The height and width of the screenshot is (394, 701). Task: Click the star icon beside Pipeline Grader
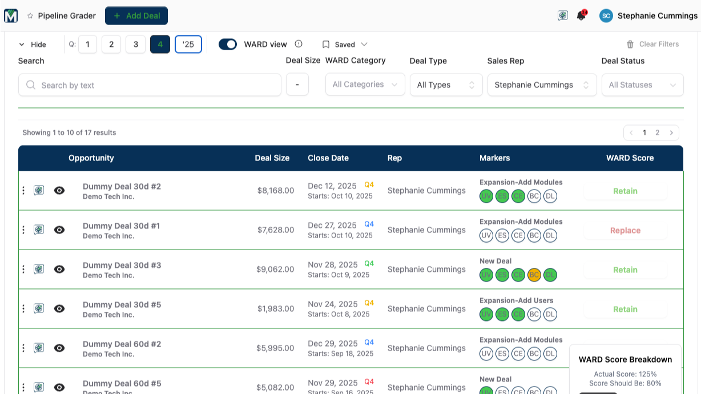[x=30, y=16]
